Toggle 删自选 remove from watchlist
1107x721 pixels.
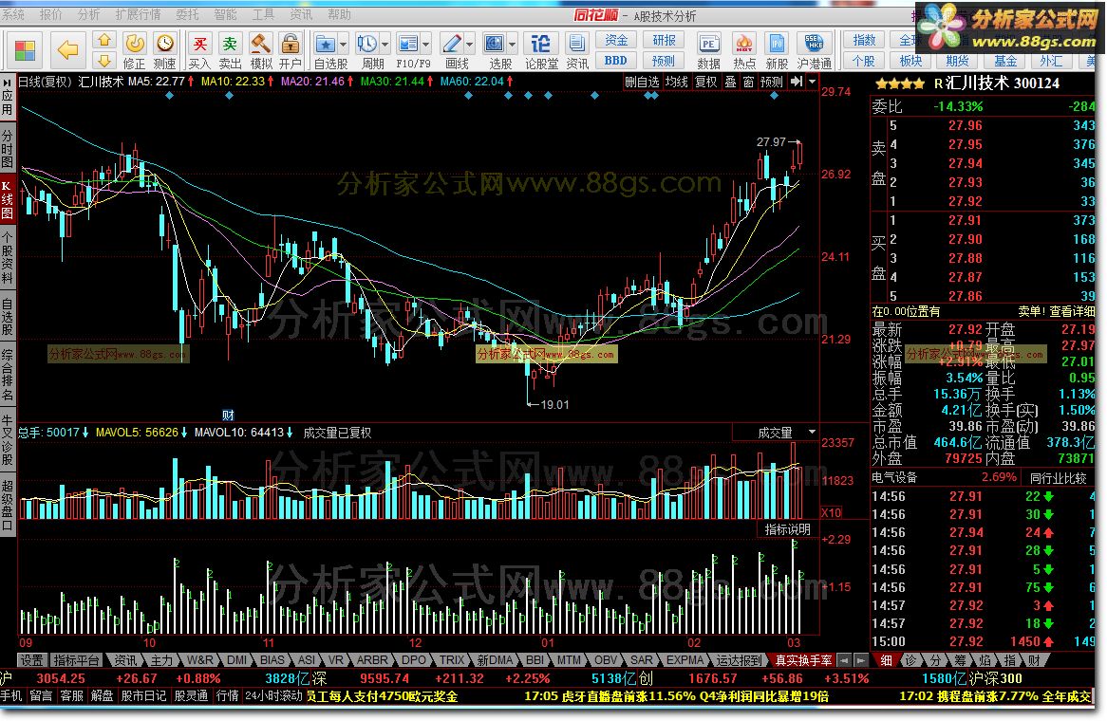click(642, 82)
